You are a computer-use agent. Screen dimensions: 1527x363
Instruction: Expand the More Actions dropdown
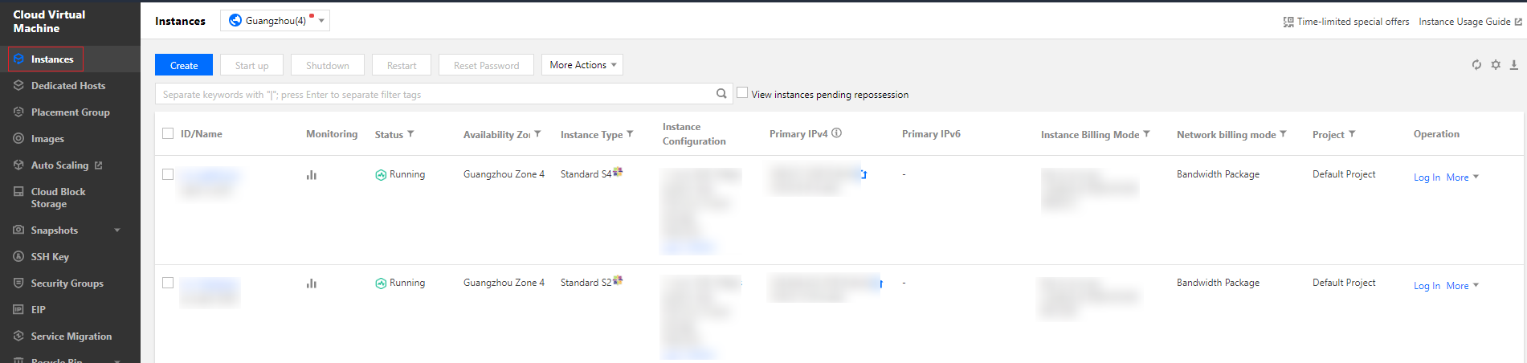coord(582,65)
